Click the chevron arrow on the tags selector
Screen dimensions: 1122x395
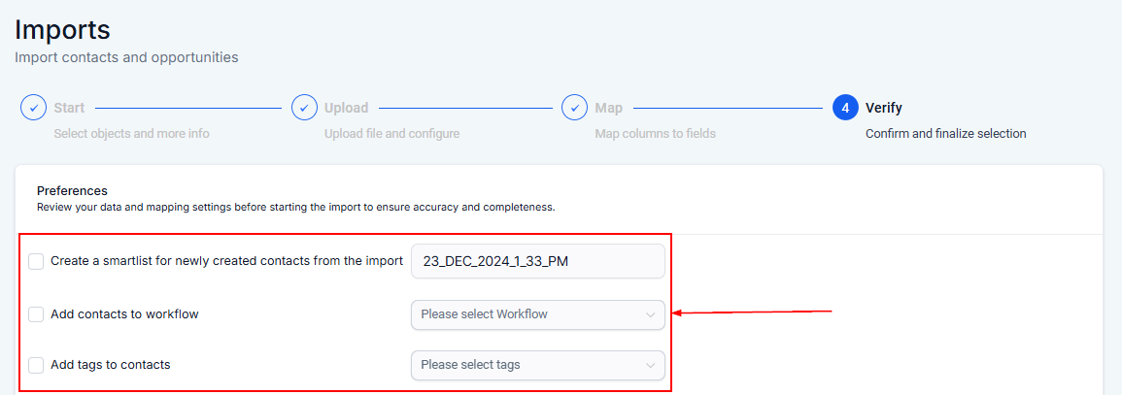pyautogui.click(x=651, y=365)
